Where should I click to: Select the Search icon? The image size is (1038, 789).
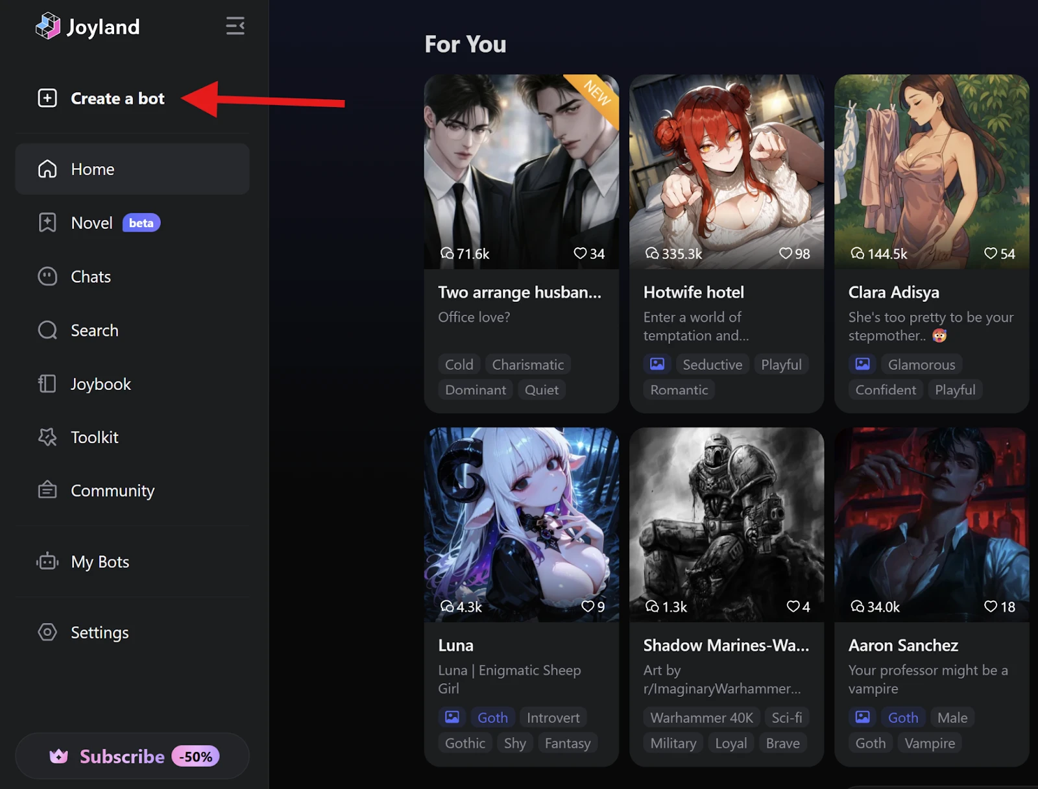[x=47, y=330]
